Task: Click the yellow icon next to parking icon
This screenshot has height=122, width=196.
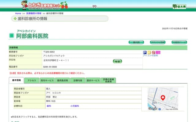Action: click(x=149, y=52)
